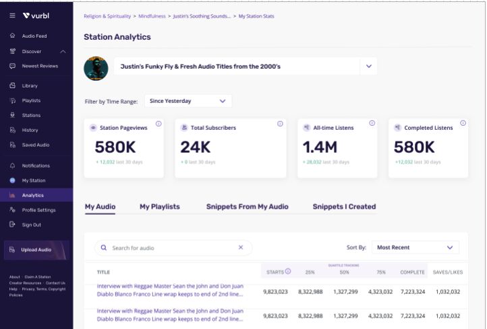This screenshot has width=487, height=329.
Task: Click the Completed Listens info icon
Action: click(x=463, y=123)
